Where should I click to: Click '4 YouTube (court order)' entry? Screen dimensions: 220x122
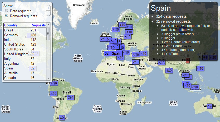pyautogui.click(x=178, y=50)
